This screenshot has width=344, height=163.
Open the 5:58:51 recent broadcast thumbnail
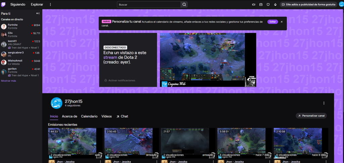[x=245, y=143]
